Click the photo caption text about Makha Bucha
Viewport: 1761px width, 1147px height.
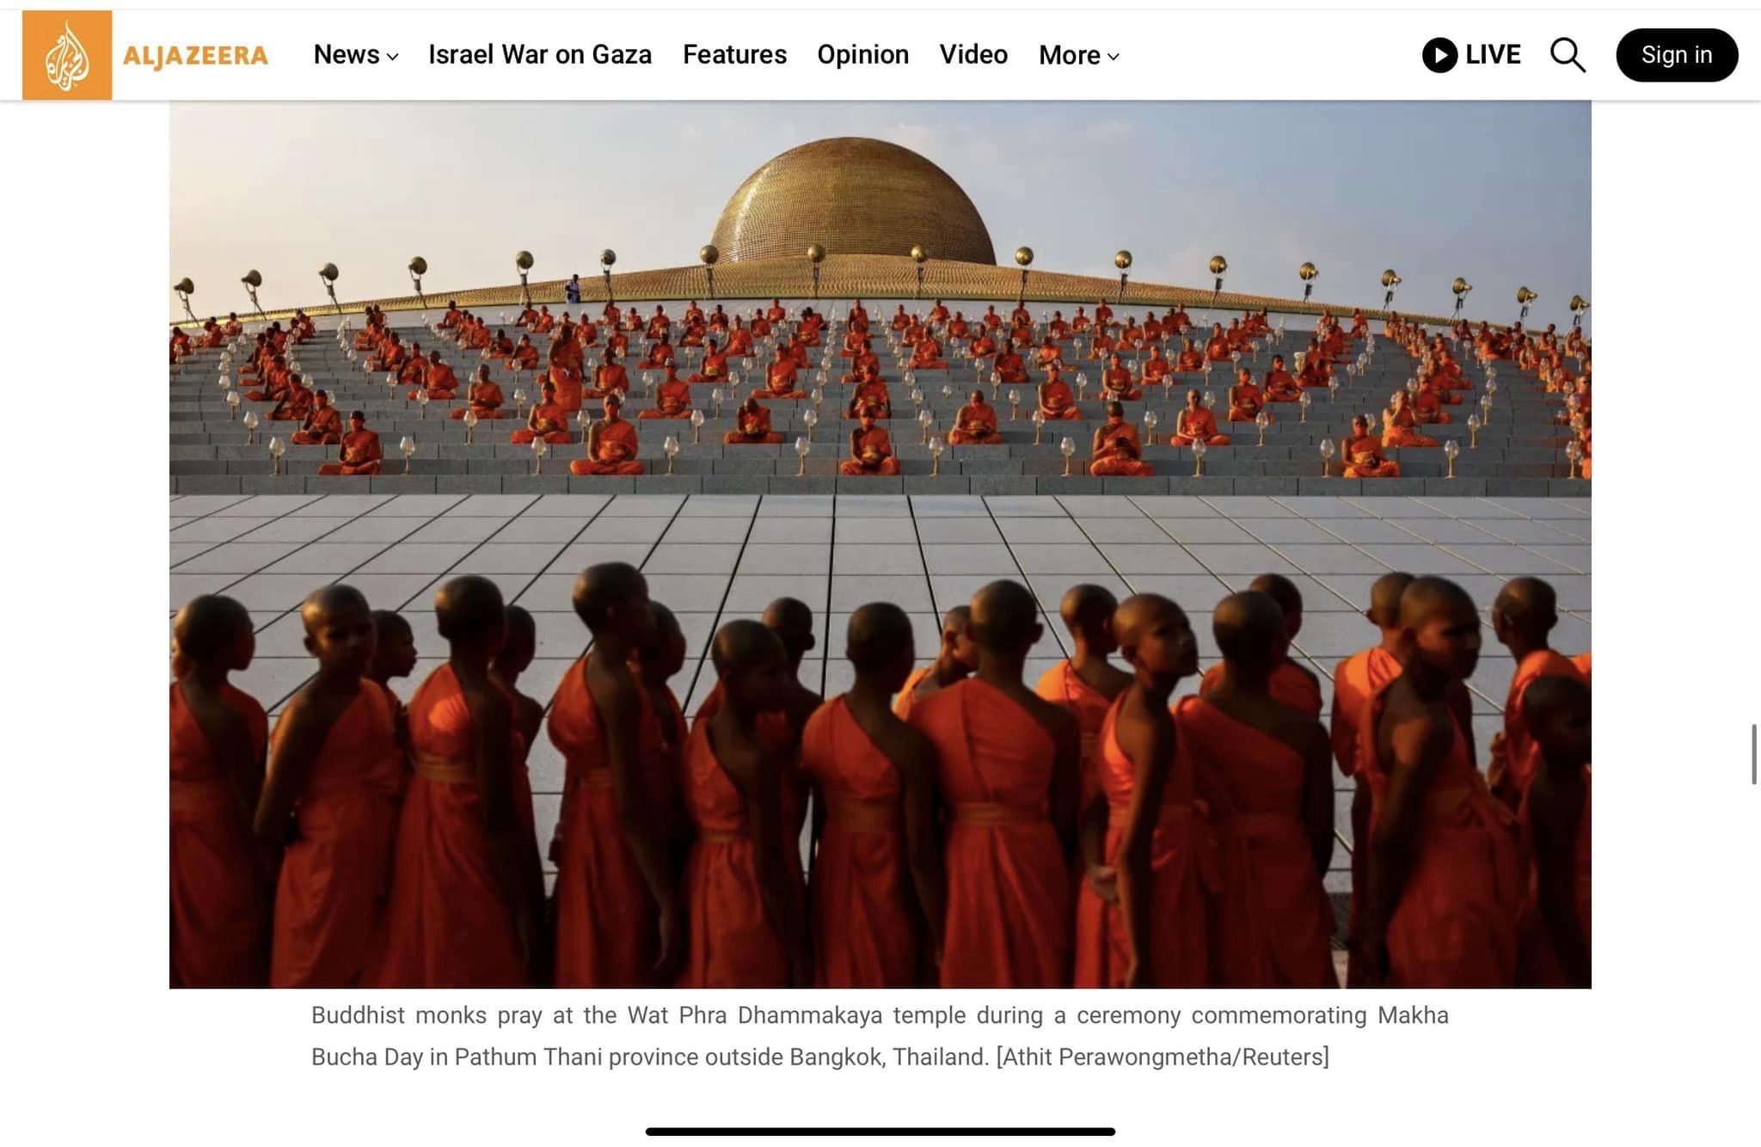pyautogui.click(x=880, y=1036)
